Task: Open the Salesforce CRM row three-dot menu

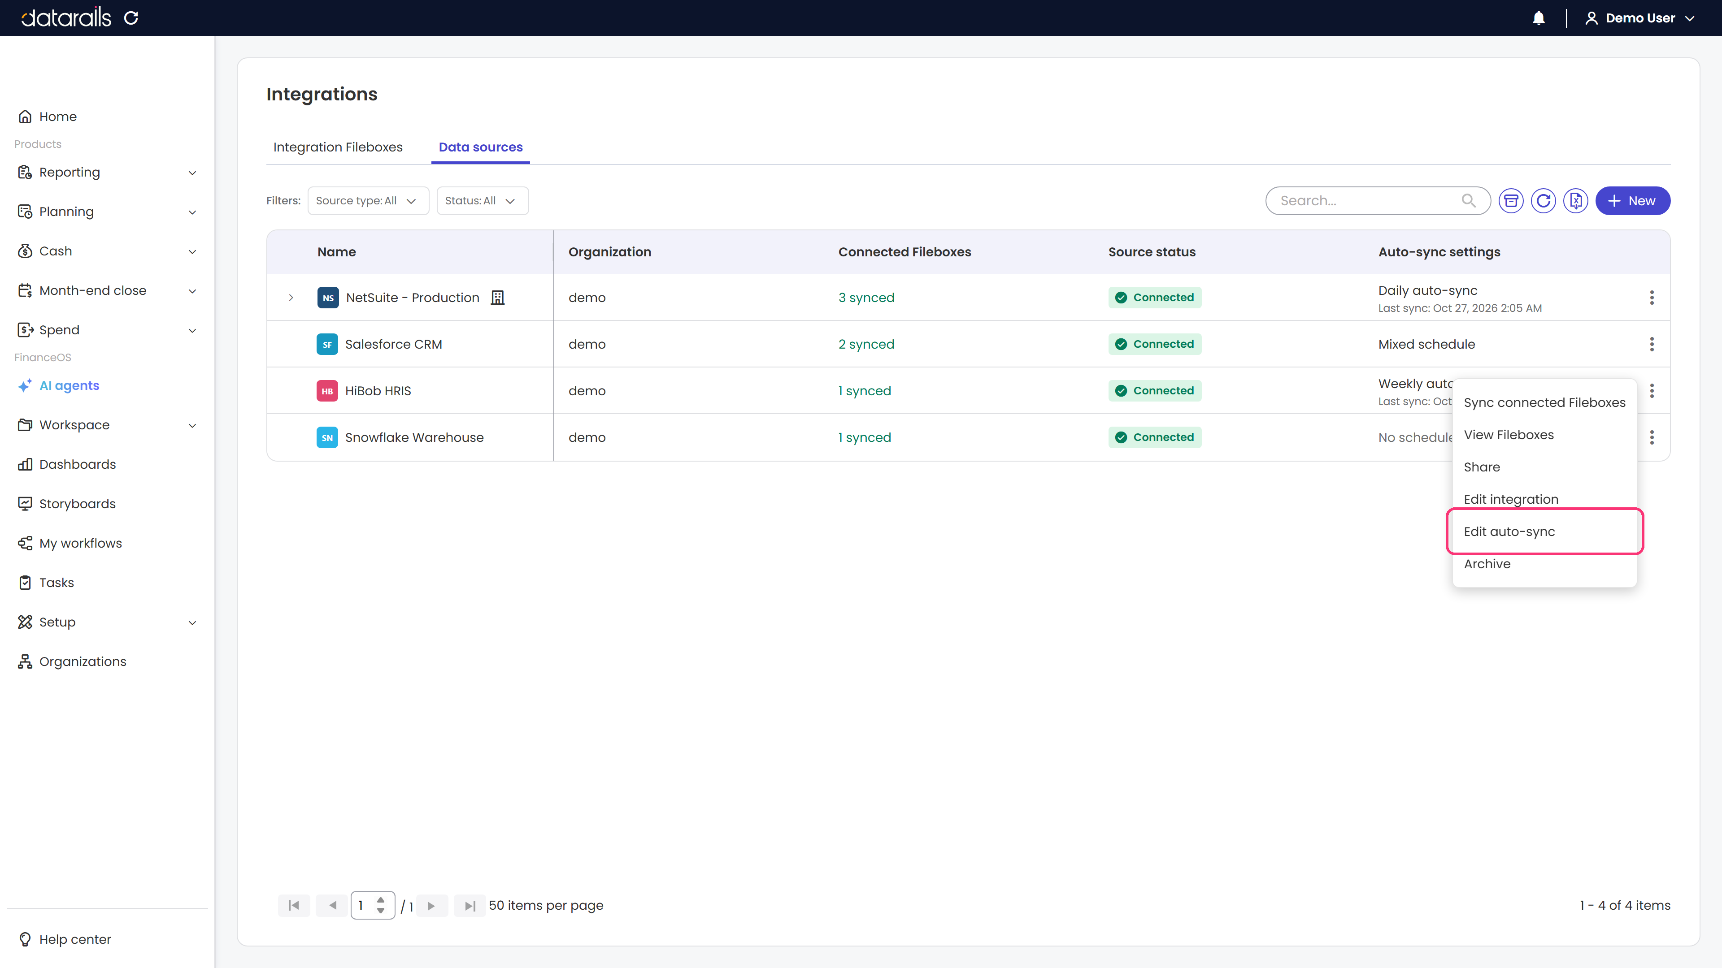Action: tap(1652, 344)
